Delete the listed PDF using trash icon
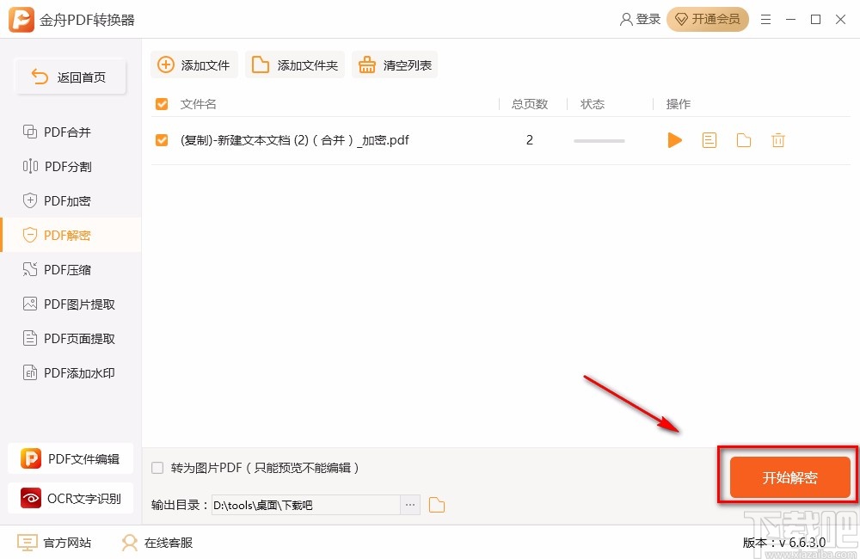 [778, 139]
